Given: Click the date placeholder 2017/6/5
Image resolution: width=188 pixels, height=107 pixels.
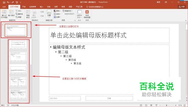Looking at the screenshot, I should point(65,98).
